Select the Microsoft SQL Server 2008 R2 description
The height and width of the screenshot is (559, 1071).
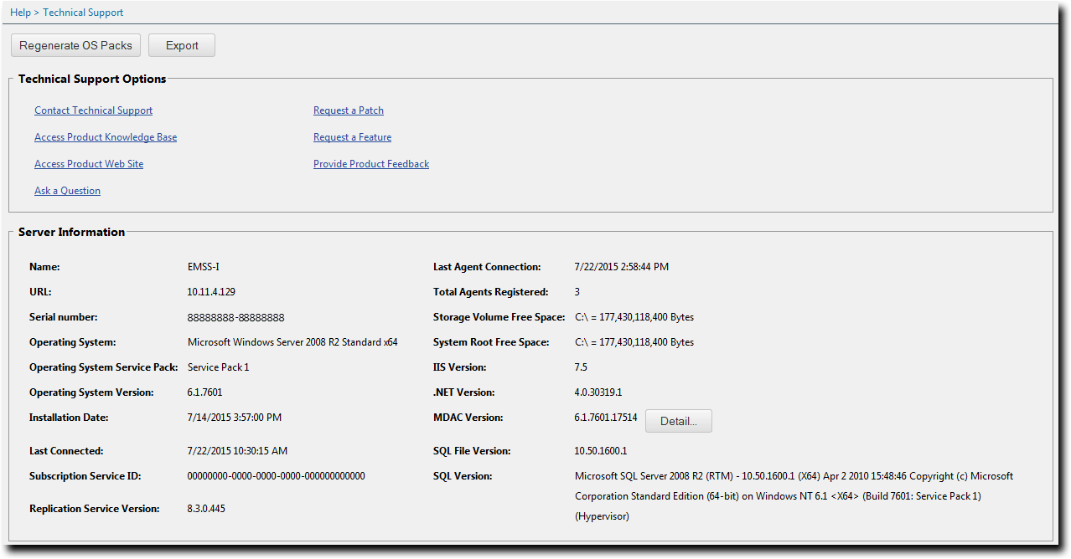coord(794,496)
